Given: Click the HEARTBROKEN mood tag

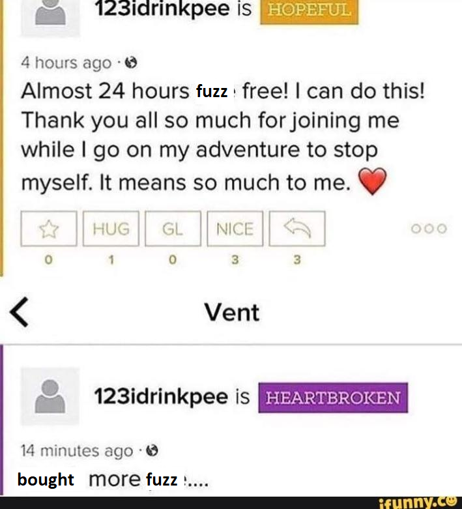Looking at the screenshot, I should tap(333, 398).
